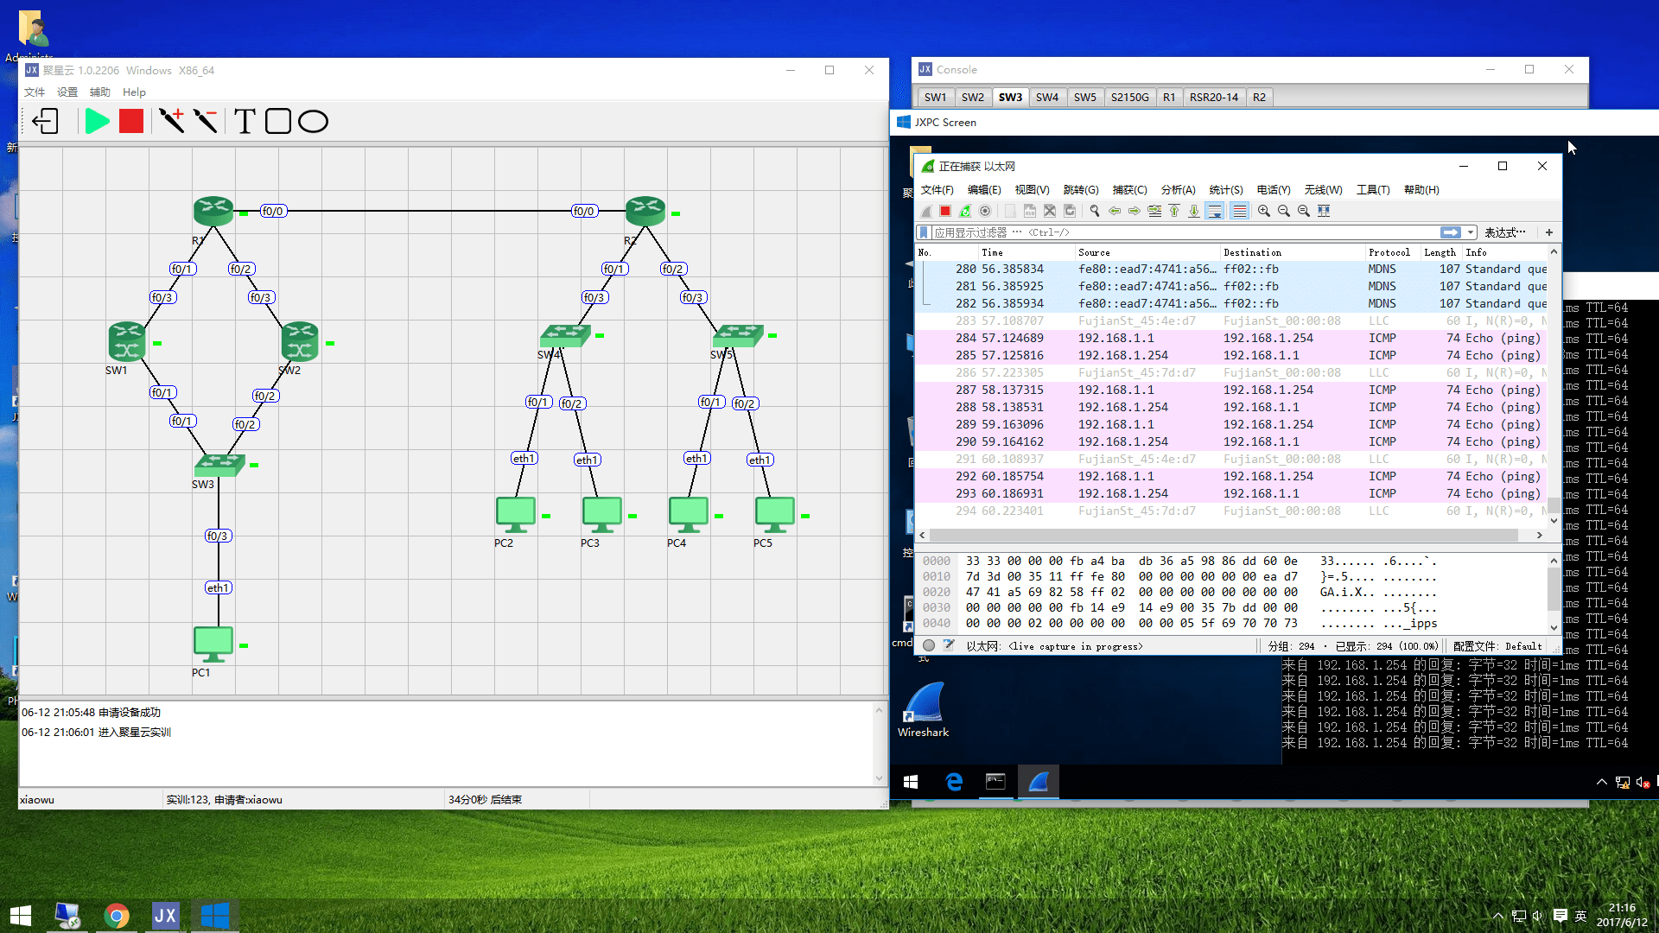The width and height of the screenshot is (1659, 933).
Task: Click the exit/logout icon in JX toolbar
Action: pyautogui.click(x=46, y=122)
